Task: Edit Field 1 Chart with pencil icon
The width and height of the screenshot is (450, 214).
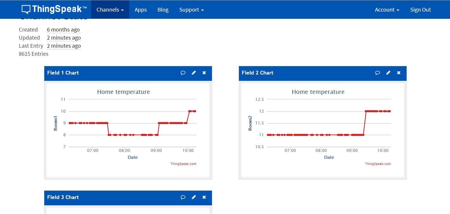Action: (194, 73)
